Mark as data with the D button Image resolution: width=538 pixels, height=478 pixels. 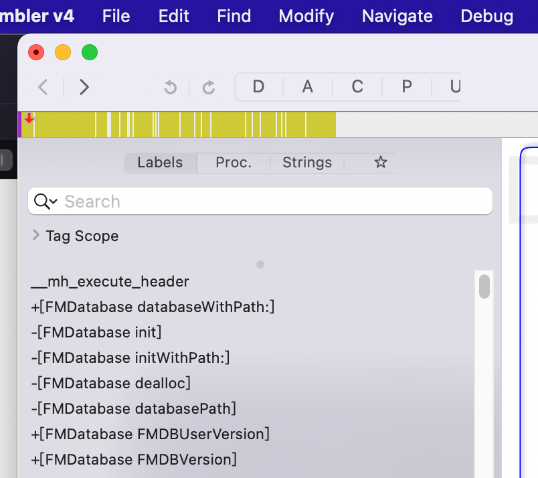[259, 86]
